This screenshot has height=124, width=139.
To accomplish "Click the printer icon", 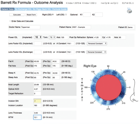I will [x=129, y=10].
